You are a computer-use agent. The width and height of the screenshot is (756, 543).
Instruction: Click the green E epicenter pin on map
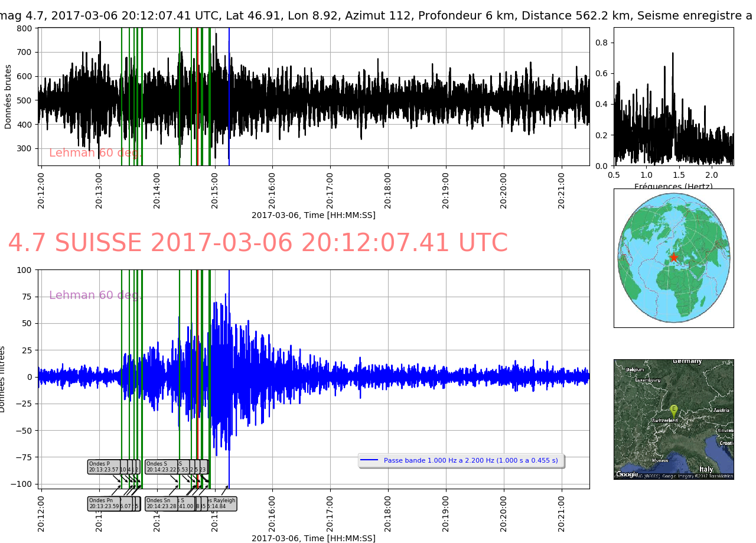[673, 409]
